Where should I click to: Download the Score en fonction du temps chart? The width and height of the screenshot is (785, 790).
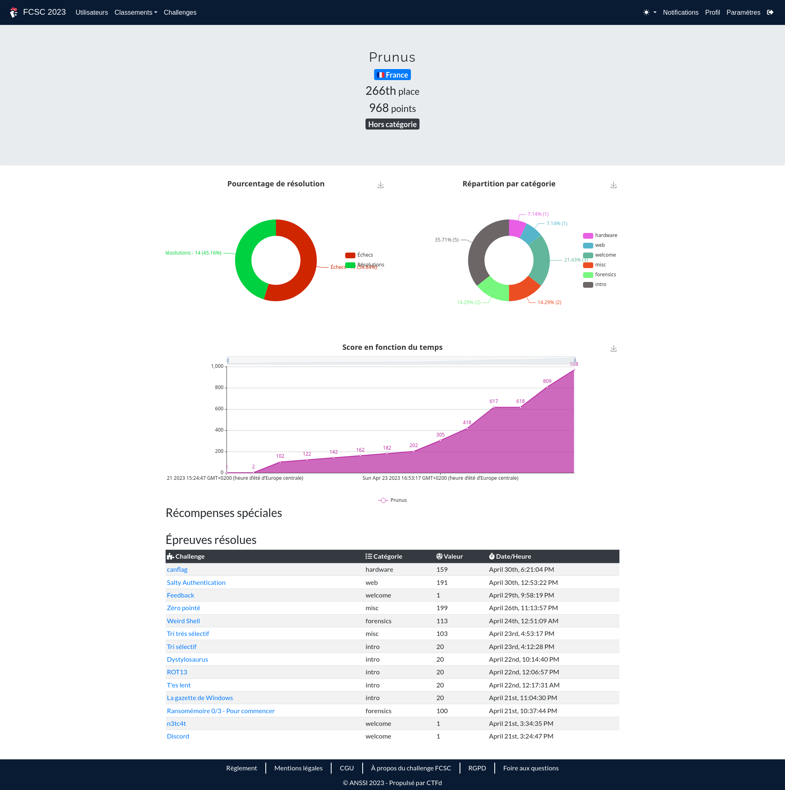click(613, 348)
